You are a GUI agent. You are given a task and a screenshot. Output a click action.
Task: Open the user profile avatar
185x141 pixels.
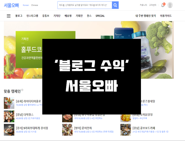pyautogui.click(x=170, y=5)
